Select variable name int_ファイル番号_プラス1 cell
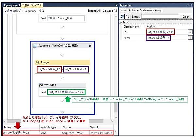 [21, 133]
